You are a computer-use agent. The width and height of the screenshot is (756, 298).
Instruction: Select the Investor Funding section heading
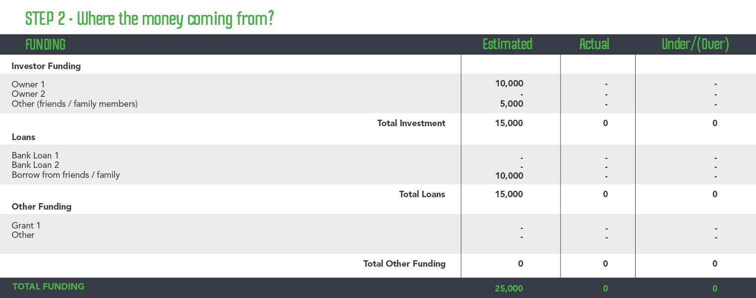pyautogui.click(x=46, y=66)
